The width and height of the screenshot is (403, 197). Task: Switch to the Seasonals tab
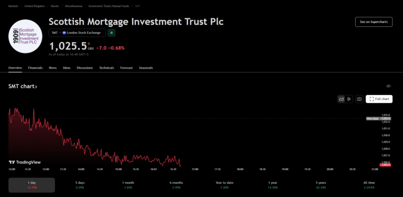[x=146, y=68]
